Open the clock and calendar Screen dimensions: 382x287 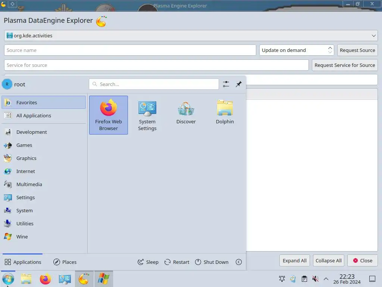tap(347, 279)
